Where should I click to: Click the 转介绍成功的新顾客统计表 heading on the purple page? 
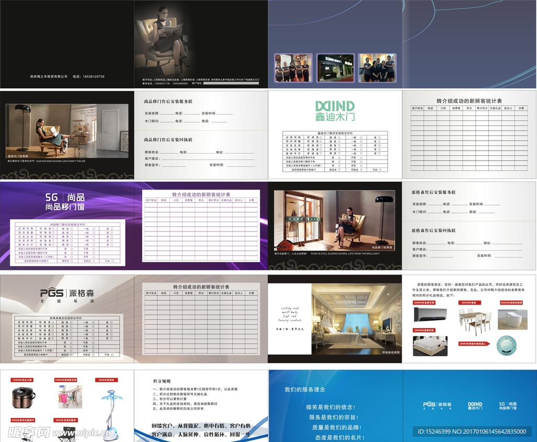click(x=201, y=194)
